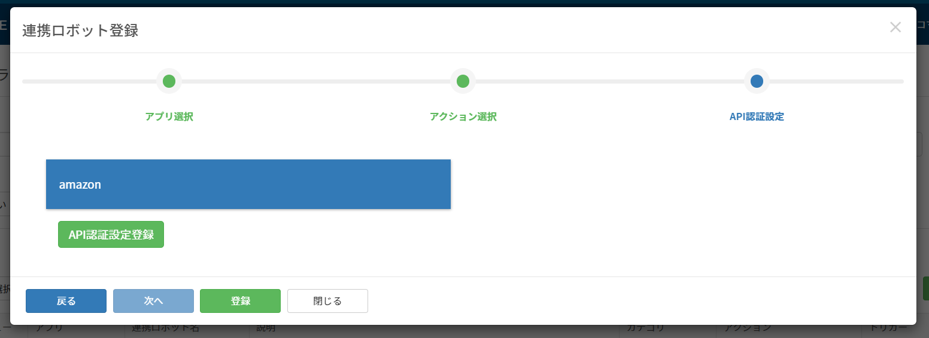The width and height of the screenshot is (929, 338).
Task: Click progress track between アプリ選択 and アクション選択
Action: pyautogui.click(x=315, y=81)
